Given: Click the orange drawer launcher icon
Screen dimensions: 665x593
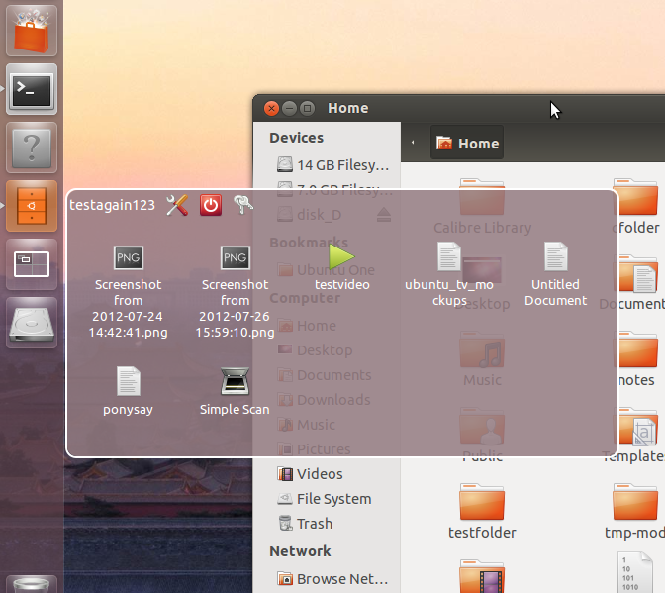Looking at the screenshot, I should [x=32, y=206].
